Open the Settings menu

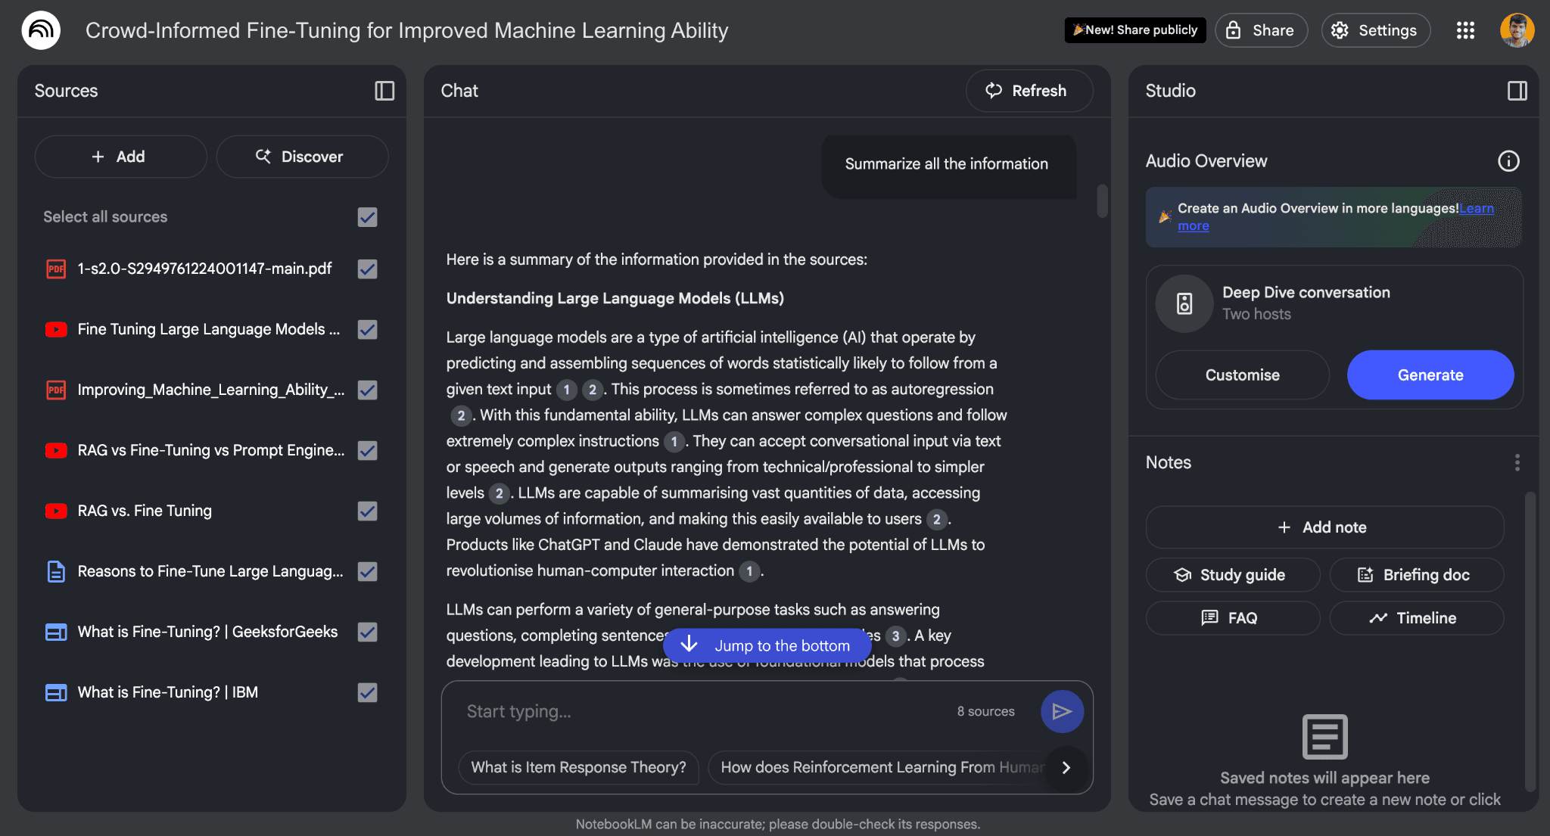[x=1375, y=30]
